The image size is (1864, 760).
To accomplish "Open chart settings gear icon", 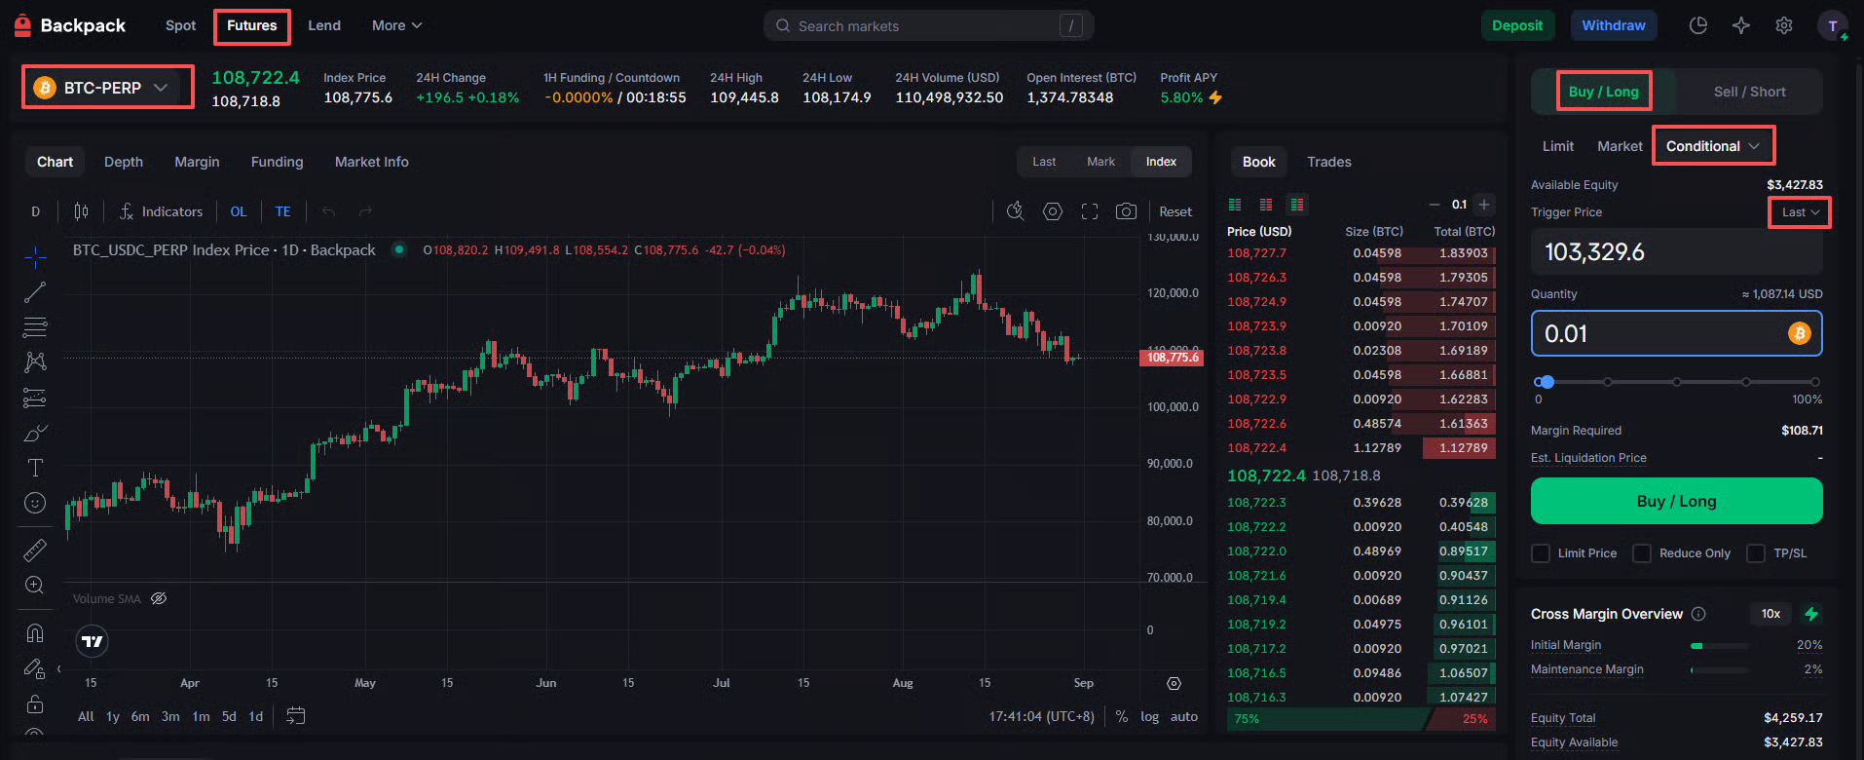I will (x=1052, y=211).
